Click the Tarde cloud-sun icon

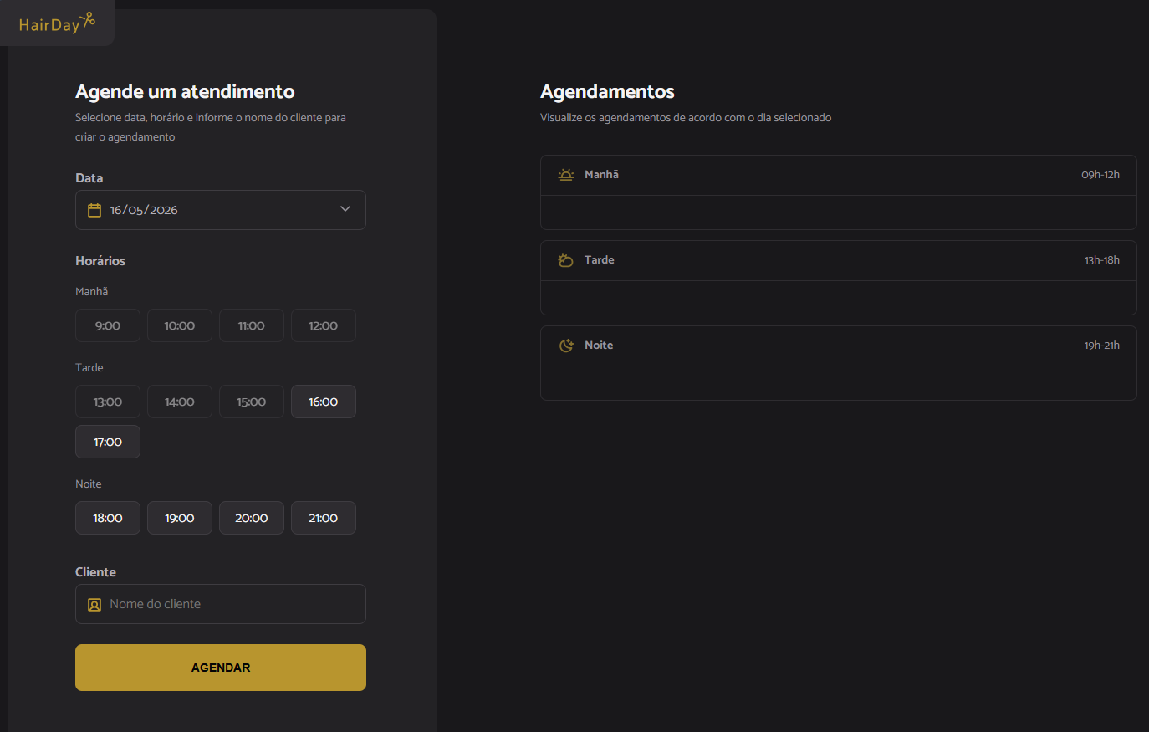tap(566, 260)
